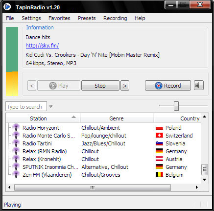Skip to next station with > button
The height and width of the screenshot is (211, 214).
[125, 86]
